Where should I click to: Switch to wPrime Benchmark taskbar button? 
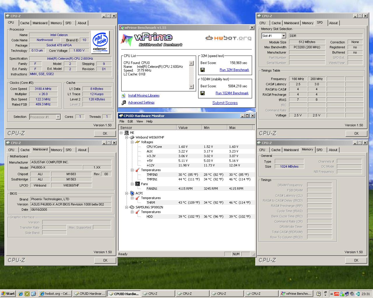pyautogui.click(x=296, y=294)
